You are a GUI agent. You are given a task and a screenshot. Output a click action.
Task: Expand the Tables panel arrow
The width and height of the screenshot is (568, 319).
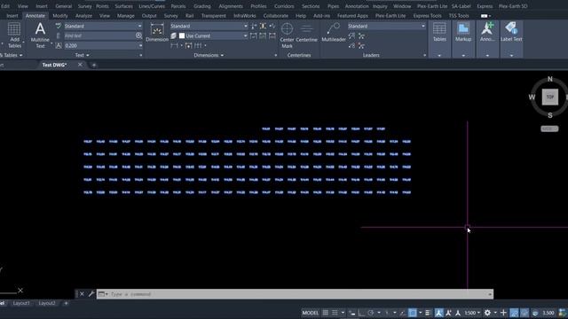pyautogui.click(x=439, y=55)
